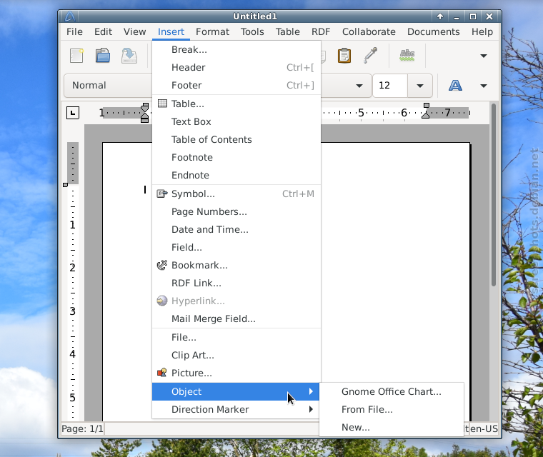Screen dimensions: 543x457
Task: Select From File... submenu item
Action: pos(392,410)
